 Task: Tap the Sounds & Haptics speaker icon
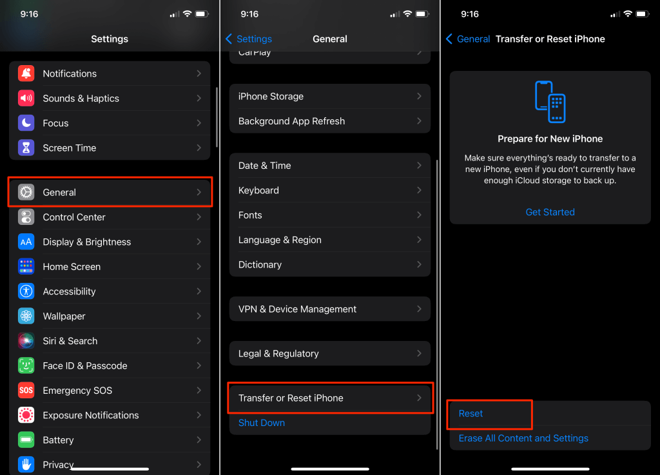(26, 99)
